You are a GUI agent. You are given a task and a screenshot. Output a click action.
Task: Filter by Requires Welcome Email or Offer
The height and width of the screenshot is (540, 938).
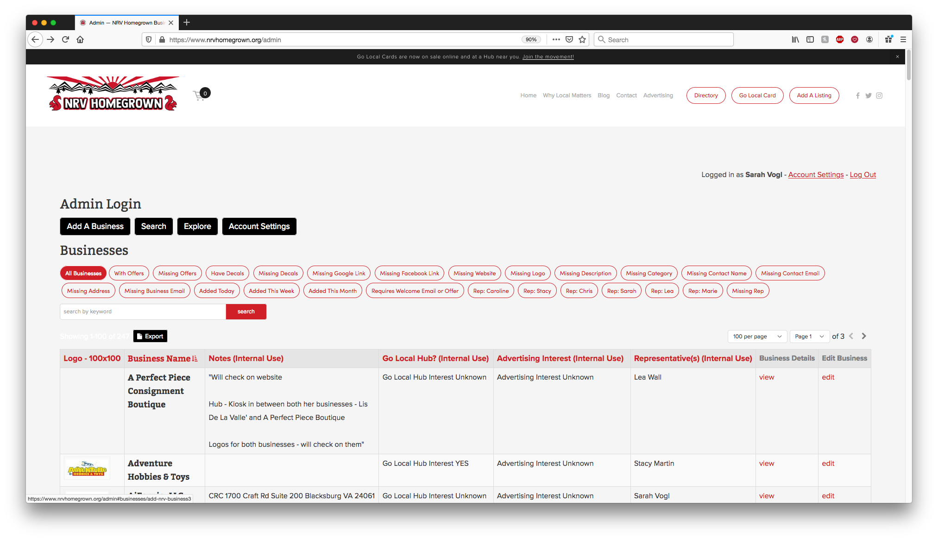click(x=415, y=291)
